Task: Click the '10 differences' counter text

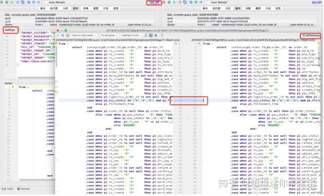Action: pyautogui.click(x=310, y=35)
